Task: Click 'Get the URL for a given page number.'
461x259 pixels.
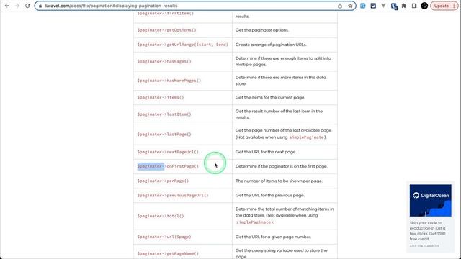Action: 273,237
